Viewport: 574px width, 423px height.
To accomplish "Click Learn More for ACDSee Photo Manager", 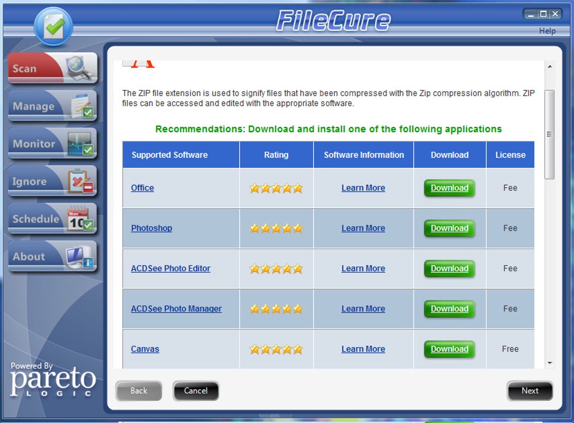I will tap(363, 308).
